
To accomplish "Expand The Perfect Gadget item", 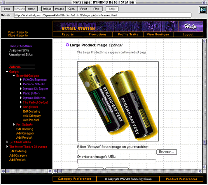I will (x=21, y=102).
